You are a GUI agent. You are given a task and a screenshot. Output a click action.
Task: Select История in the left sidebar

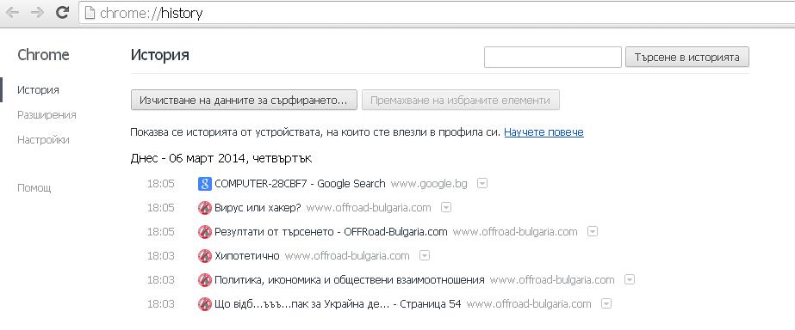click(x=38, y=90)
